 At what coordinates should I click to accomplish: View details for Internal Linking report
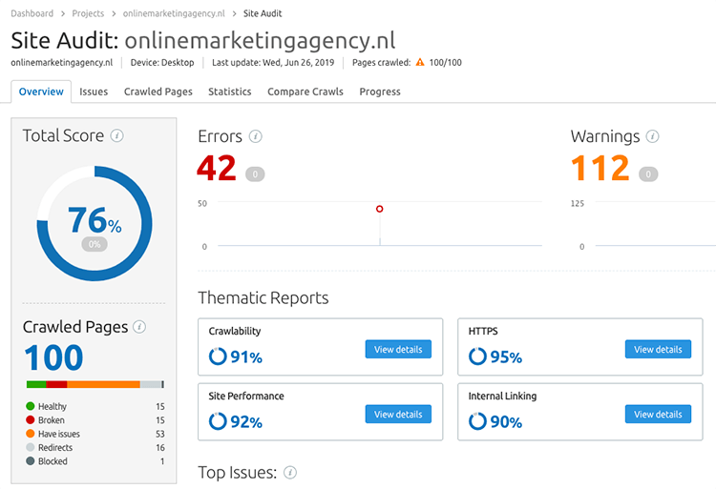click(658, 415)
